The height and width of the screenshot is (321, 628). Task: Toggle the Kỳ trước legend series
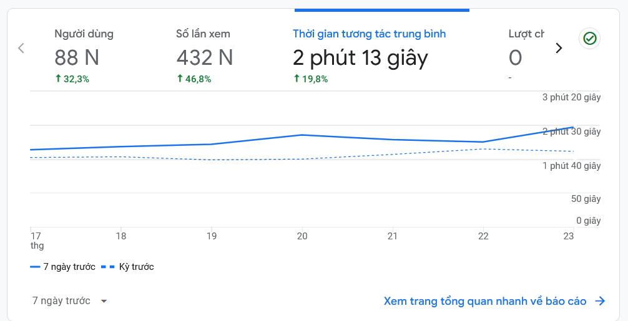pos(136,267)
